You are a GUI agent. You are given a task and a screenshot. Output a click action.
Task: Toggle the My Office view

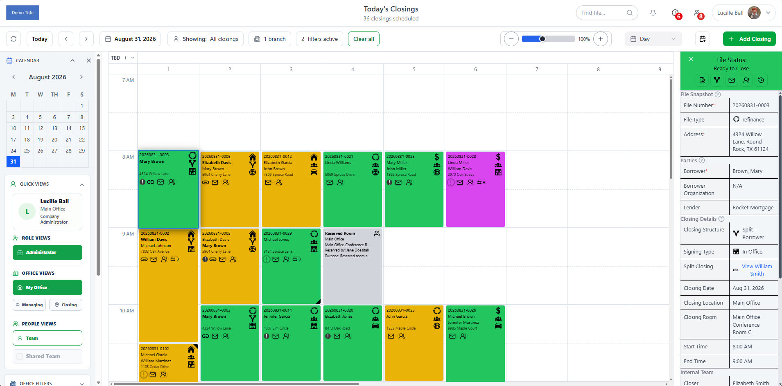pyautogui.click(x=47, y=287)
